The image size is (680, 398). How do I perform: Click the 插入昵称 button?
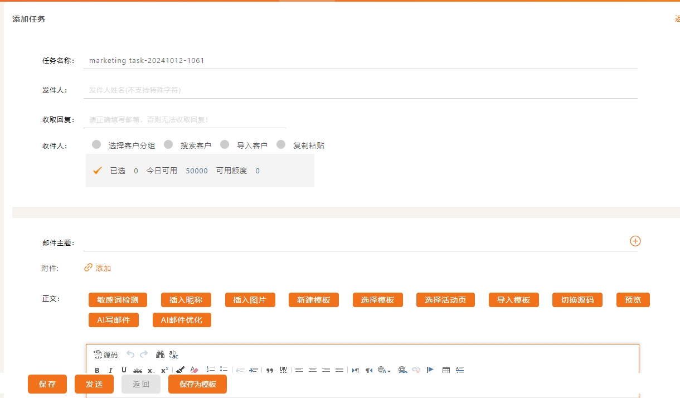click(x=186, y=300)
